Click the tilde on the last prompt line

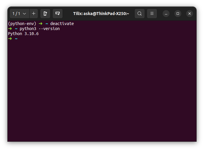pos(16,39)
